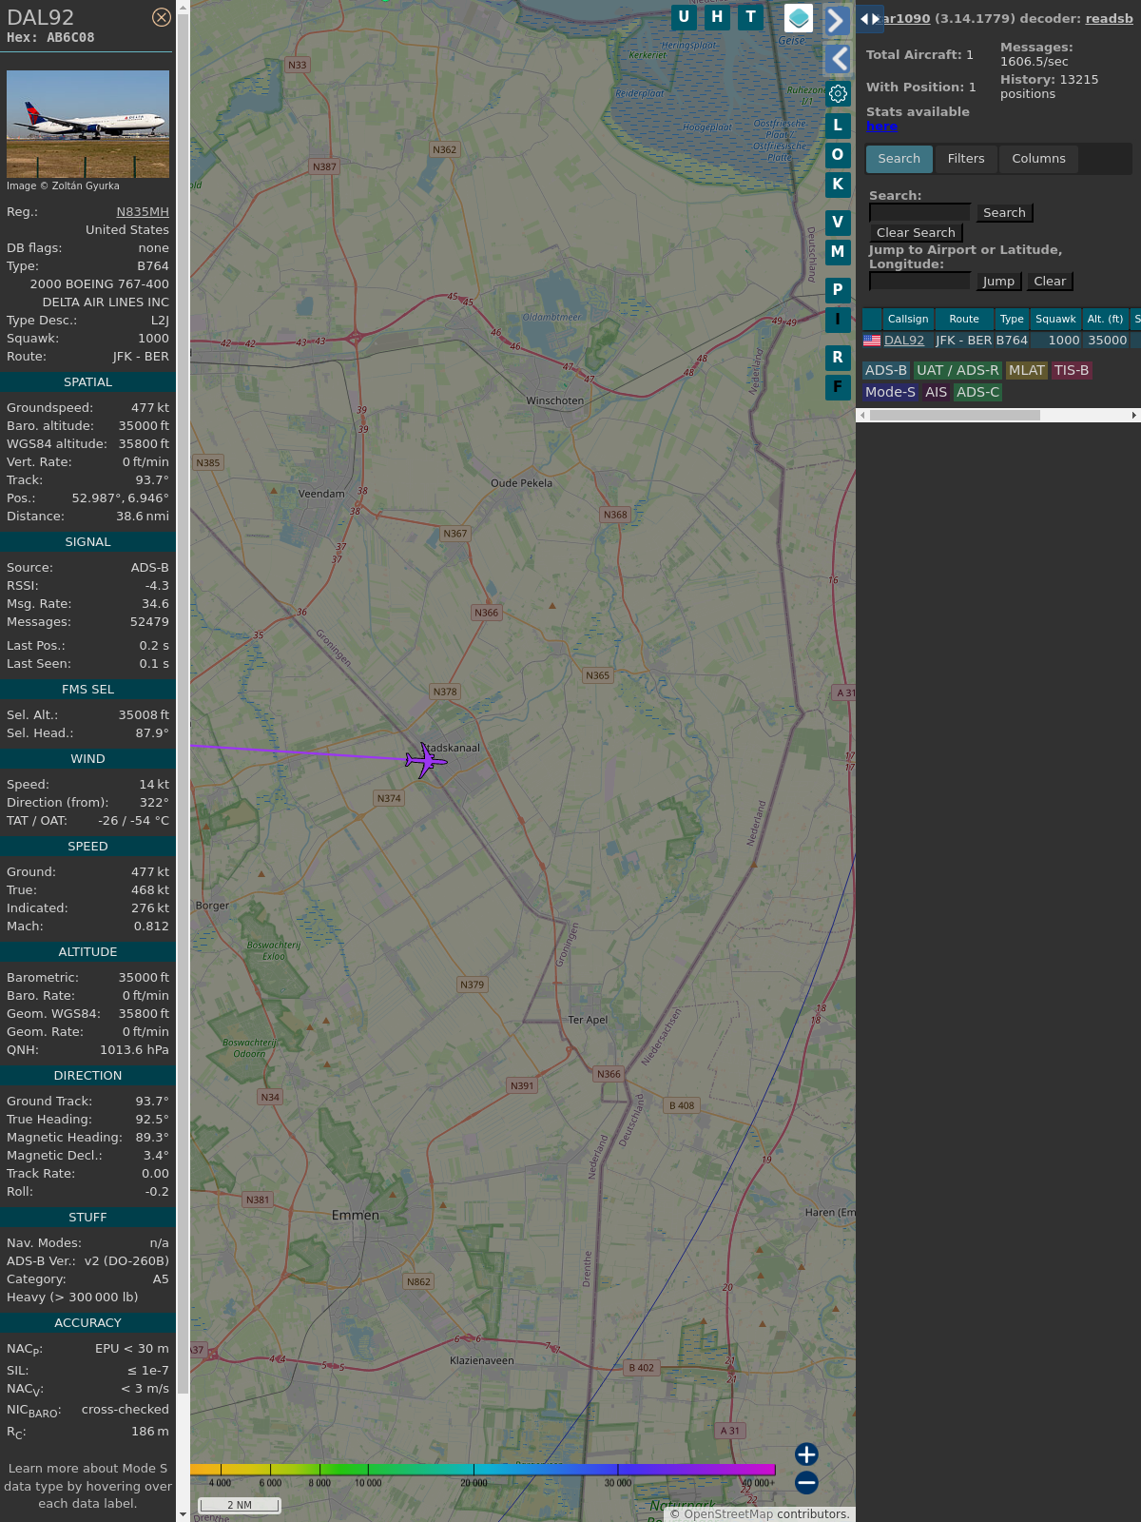Click the OpenStreetMap attribution link
Viewport: 1141px width, 1522px height.
tap(728, 1513)
